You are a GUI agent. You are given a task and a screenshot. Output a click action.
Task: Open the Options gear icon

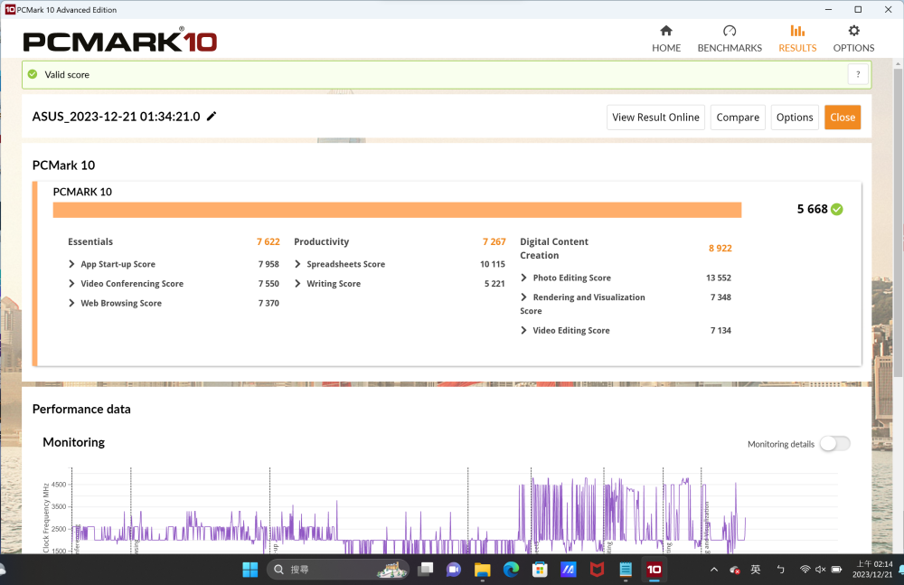[x=853, y=32]
